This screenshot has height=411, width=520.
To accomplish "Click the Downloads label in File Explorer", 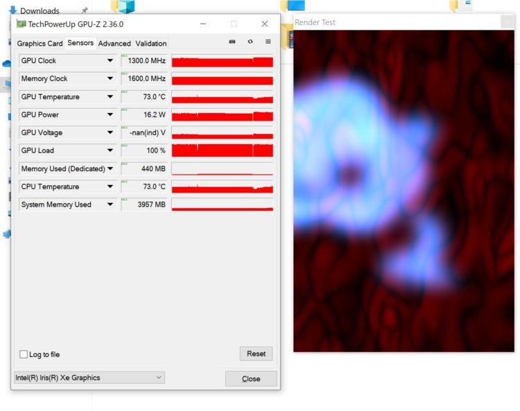I will click(x=40, y=10).
